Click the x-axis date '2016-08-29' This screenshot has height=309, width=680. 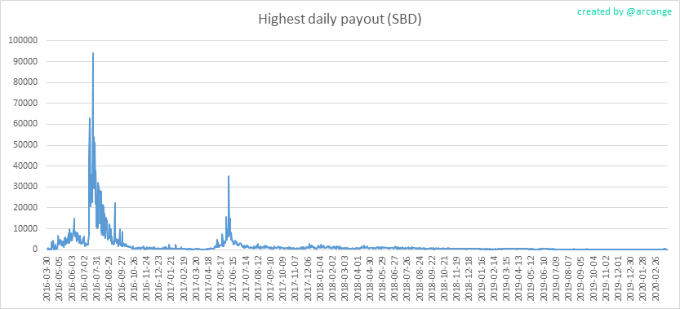coord(109,278)
